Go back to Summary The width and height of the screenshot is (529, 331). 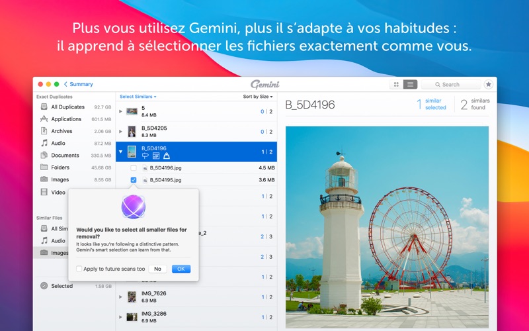click(x=78, y=84)
